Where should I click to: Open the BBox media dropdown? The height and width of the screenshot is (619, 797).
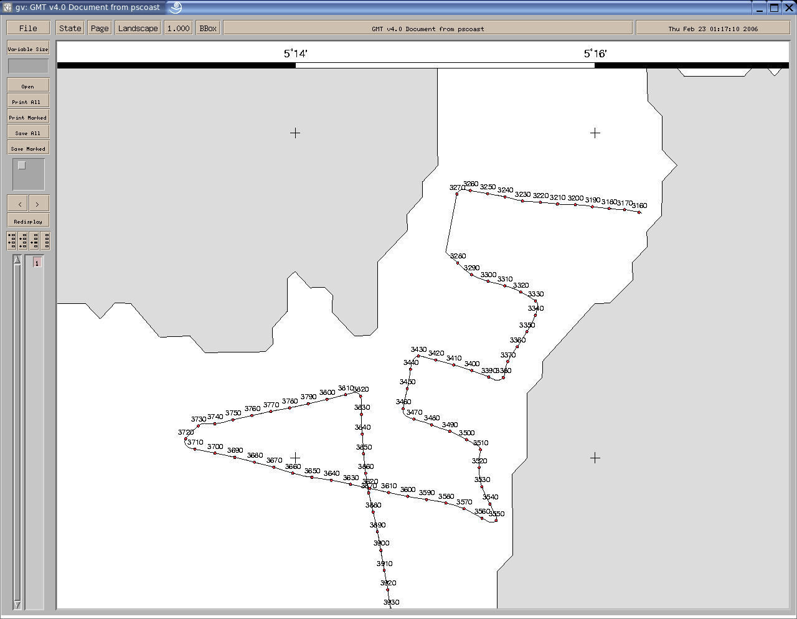(x=208, y=28)
